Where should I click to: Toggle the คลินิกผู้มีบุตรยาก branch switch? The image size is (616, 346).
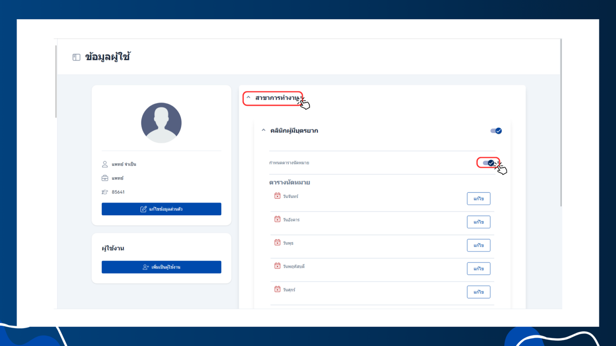[x=496, y=131]
